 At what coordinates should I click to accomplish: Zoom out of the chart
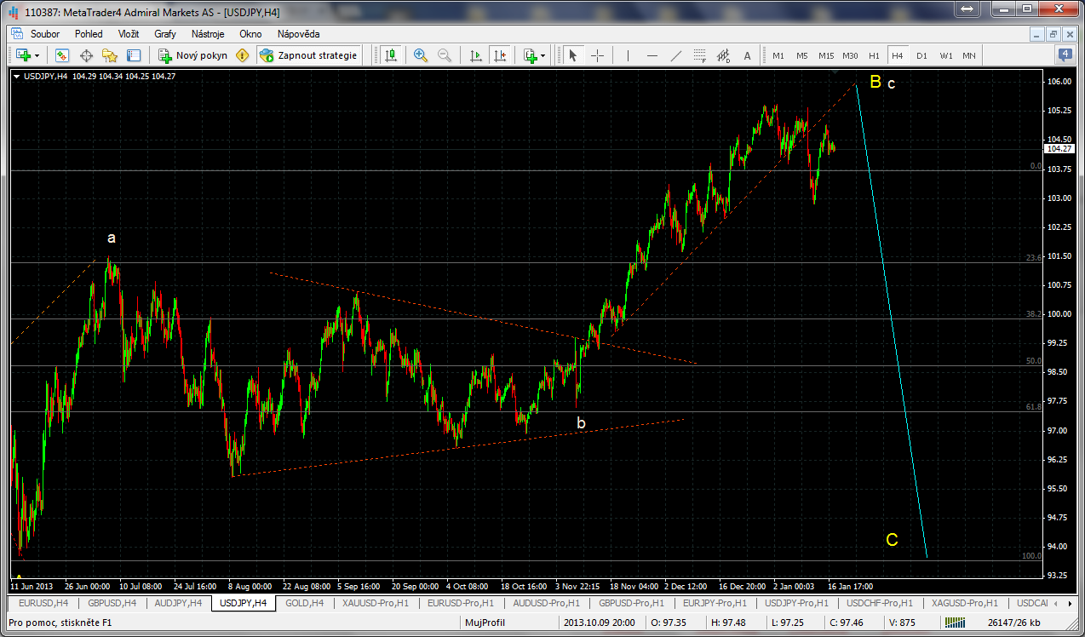(x=445, y=55)
